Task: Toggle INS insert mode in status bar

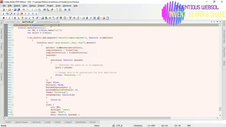Action: (x=189, y=126)
